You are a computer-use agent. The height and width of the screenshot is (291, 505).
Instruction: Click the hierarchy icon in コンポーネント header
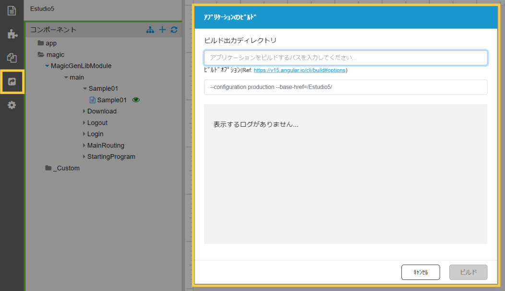[150, 30]
